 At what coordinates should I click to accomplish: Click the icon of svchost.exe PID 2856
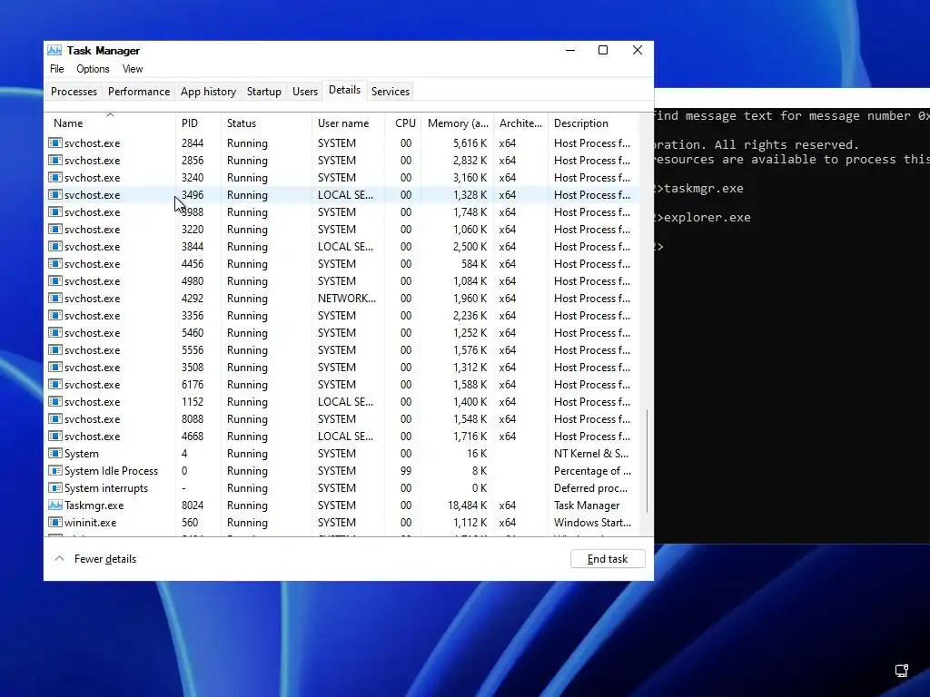pos(55,160)
